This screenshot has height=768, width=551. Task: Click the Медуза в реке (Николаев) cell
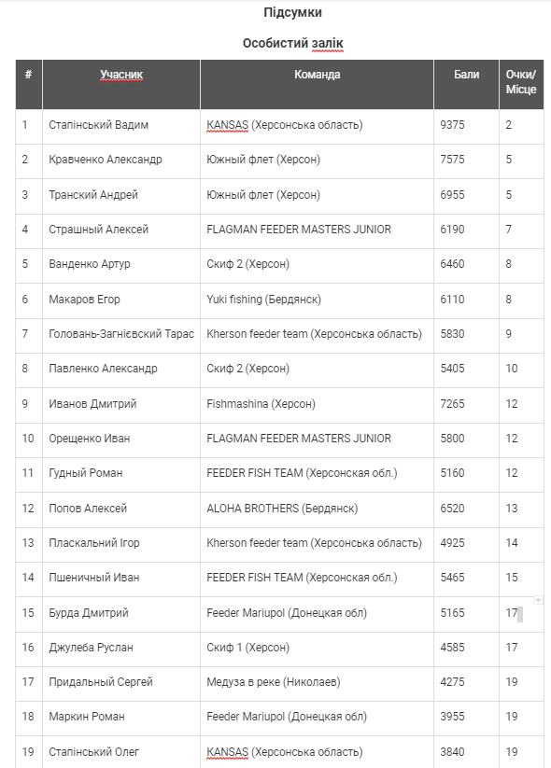click(317, 684)
